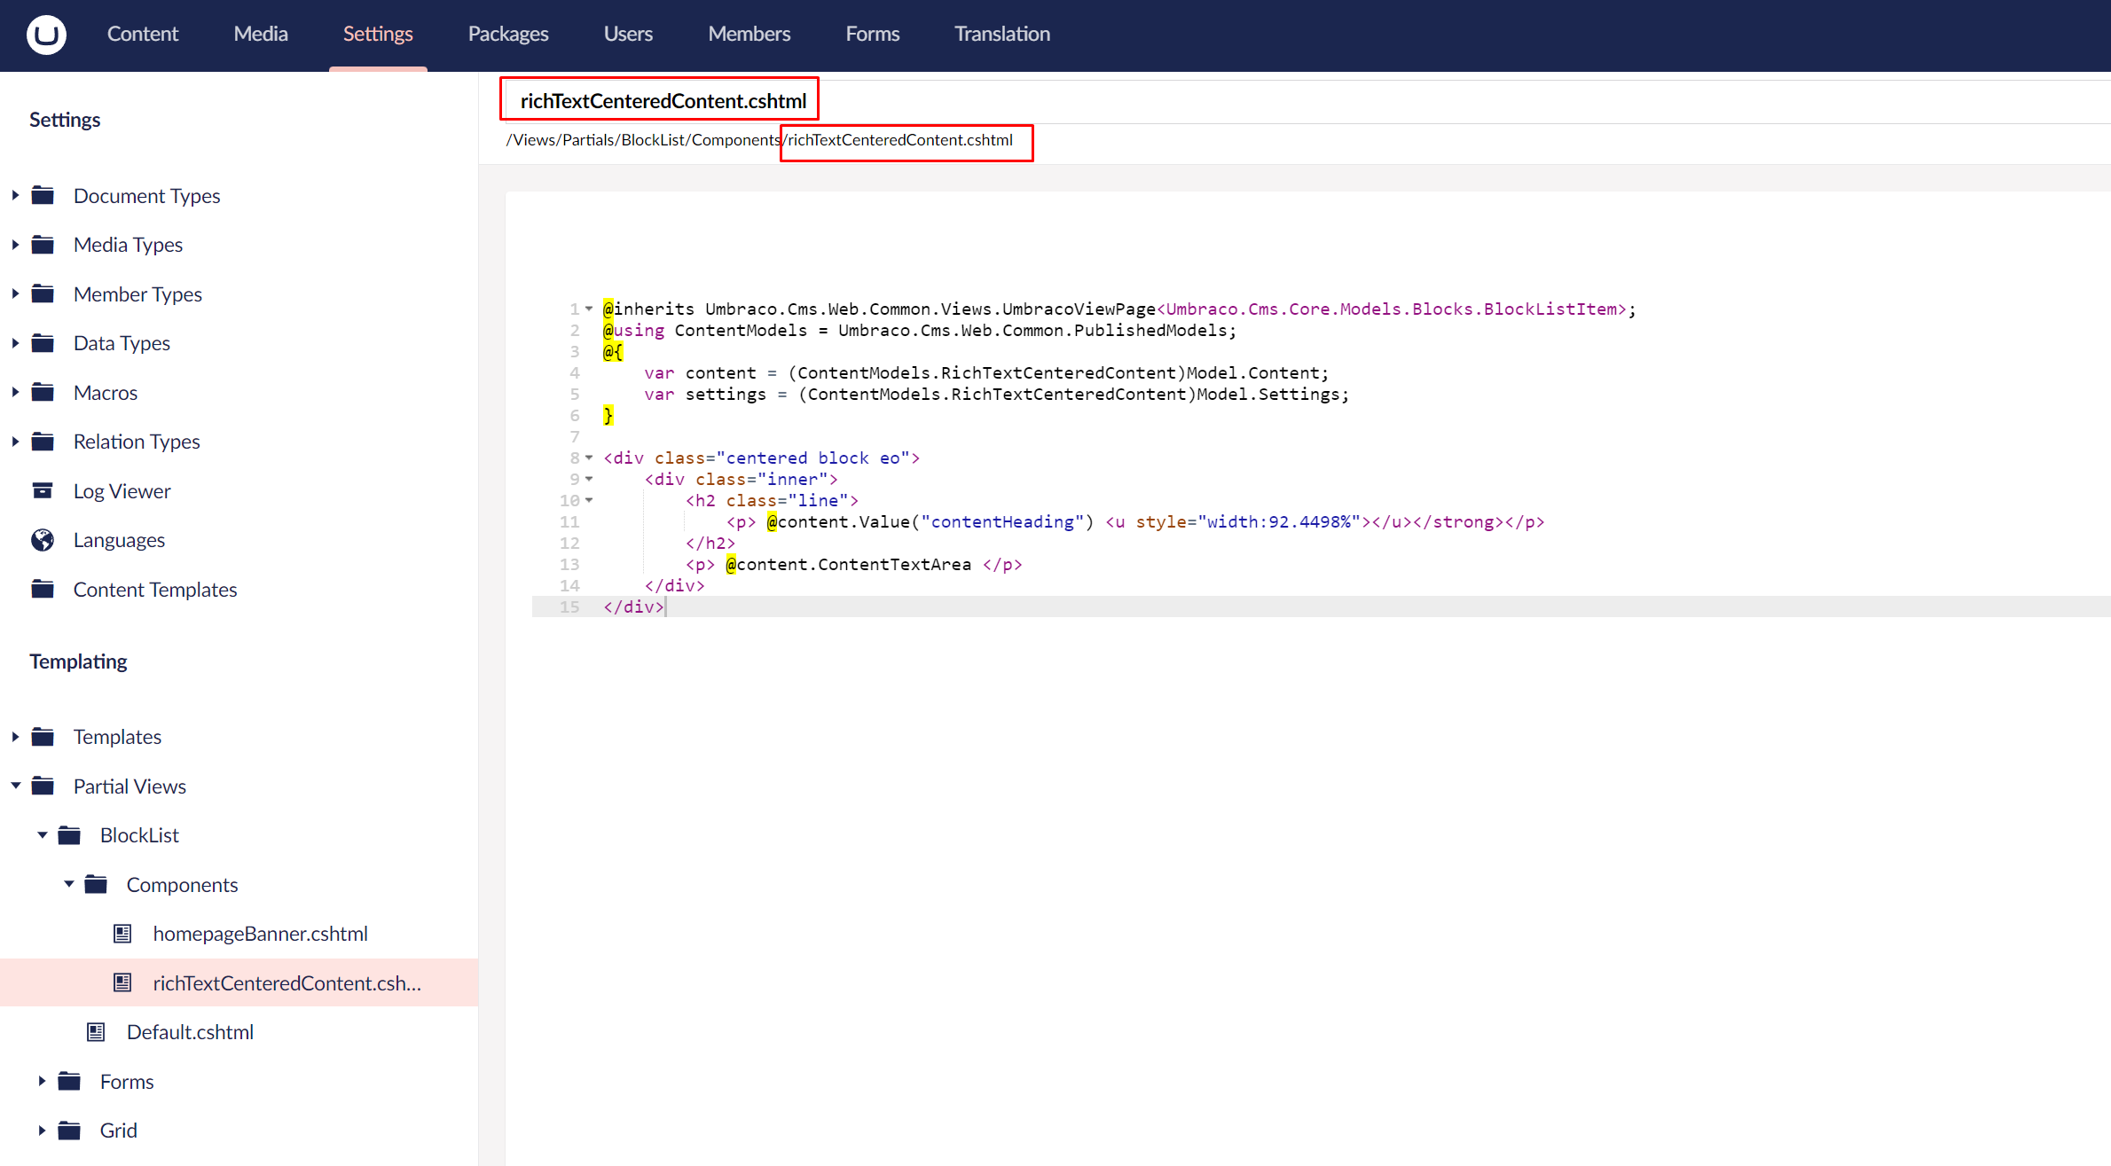Image resolution: width=2111 pixels, height=1166 pixels.
Task: Expand the Macros node
Action: (15, 392)
